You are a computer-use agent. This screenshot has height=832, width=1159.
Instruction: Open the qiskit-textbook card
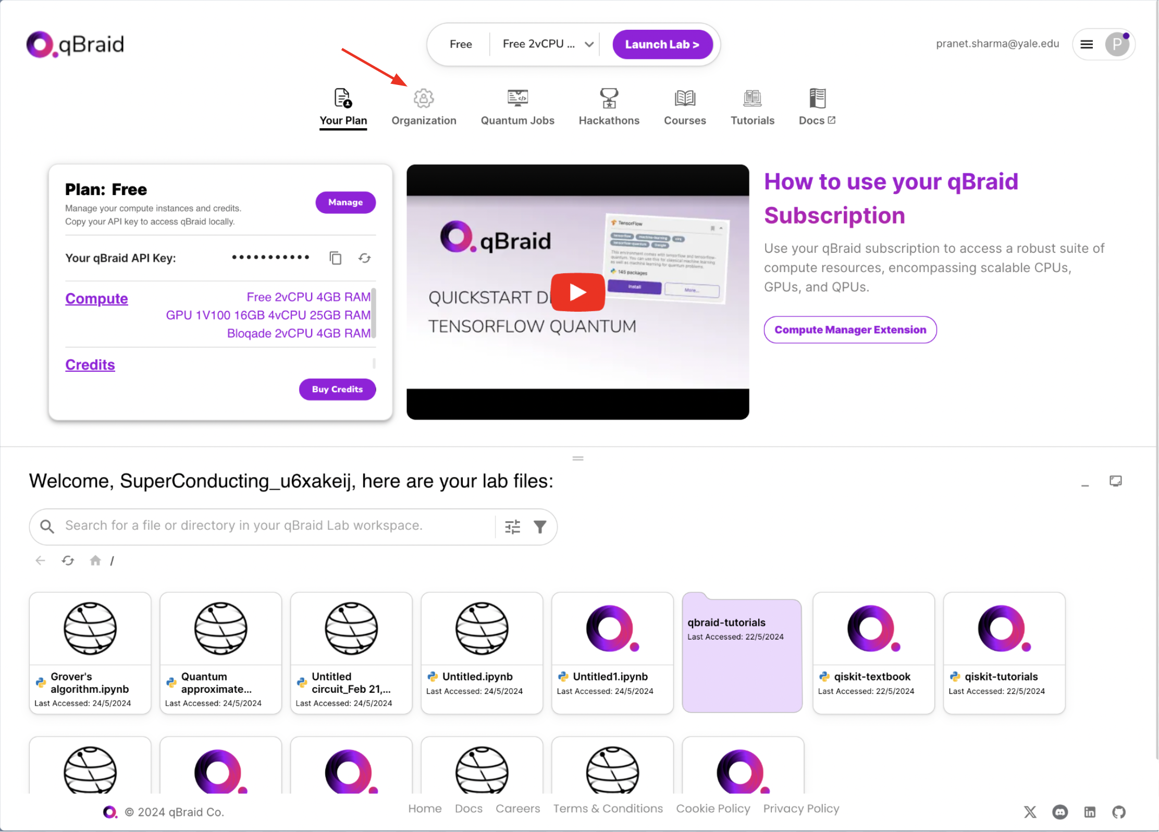(x=874, y=653)
